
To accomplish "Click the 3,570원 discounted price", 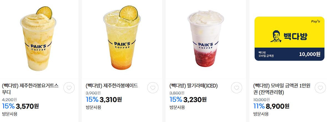I will click(27, 106).
